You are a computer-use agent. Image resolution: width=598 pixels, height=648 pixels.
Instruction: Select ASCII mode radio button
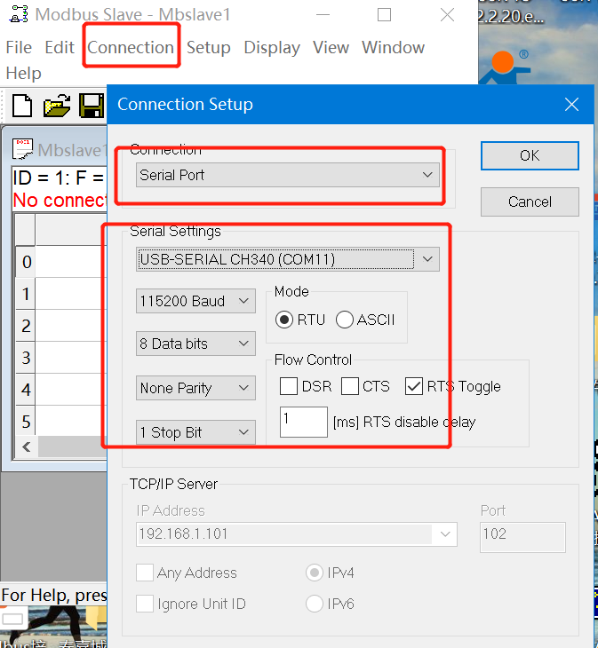point(345,320)
